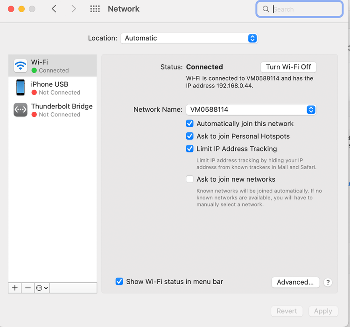Viewport: 350px width, 327px height.
Task: Enable Ask to join new networks
Action: tap(189, 179)
